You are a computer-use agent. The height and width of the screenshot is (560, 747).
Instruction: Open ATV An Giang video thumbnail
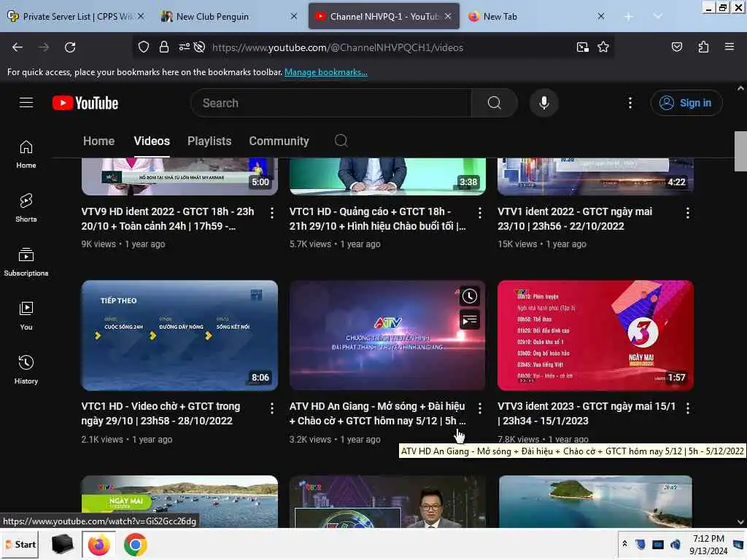387,335
